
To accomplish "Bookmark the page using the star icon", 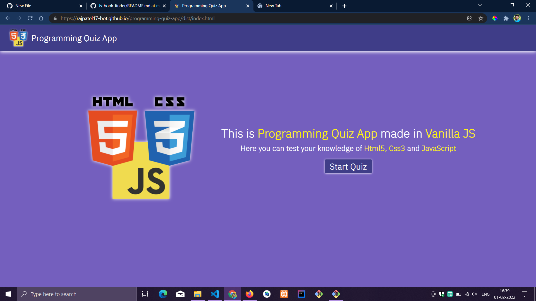I will coord(481,18).
